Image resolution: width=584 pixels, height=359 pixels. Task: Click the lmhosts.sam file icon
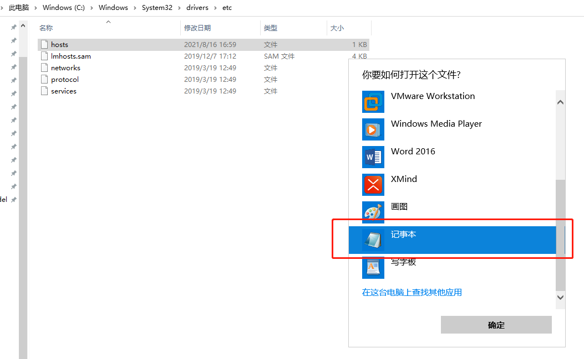(44, 56)
